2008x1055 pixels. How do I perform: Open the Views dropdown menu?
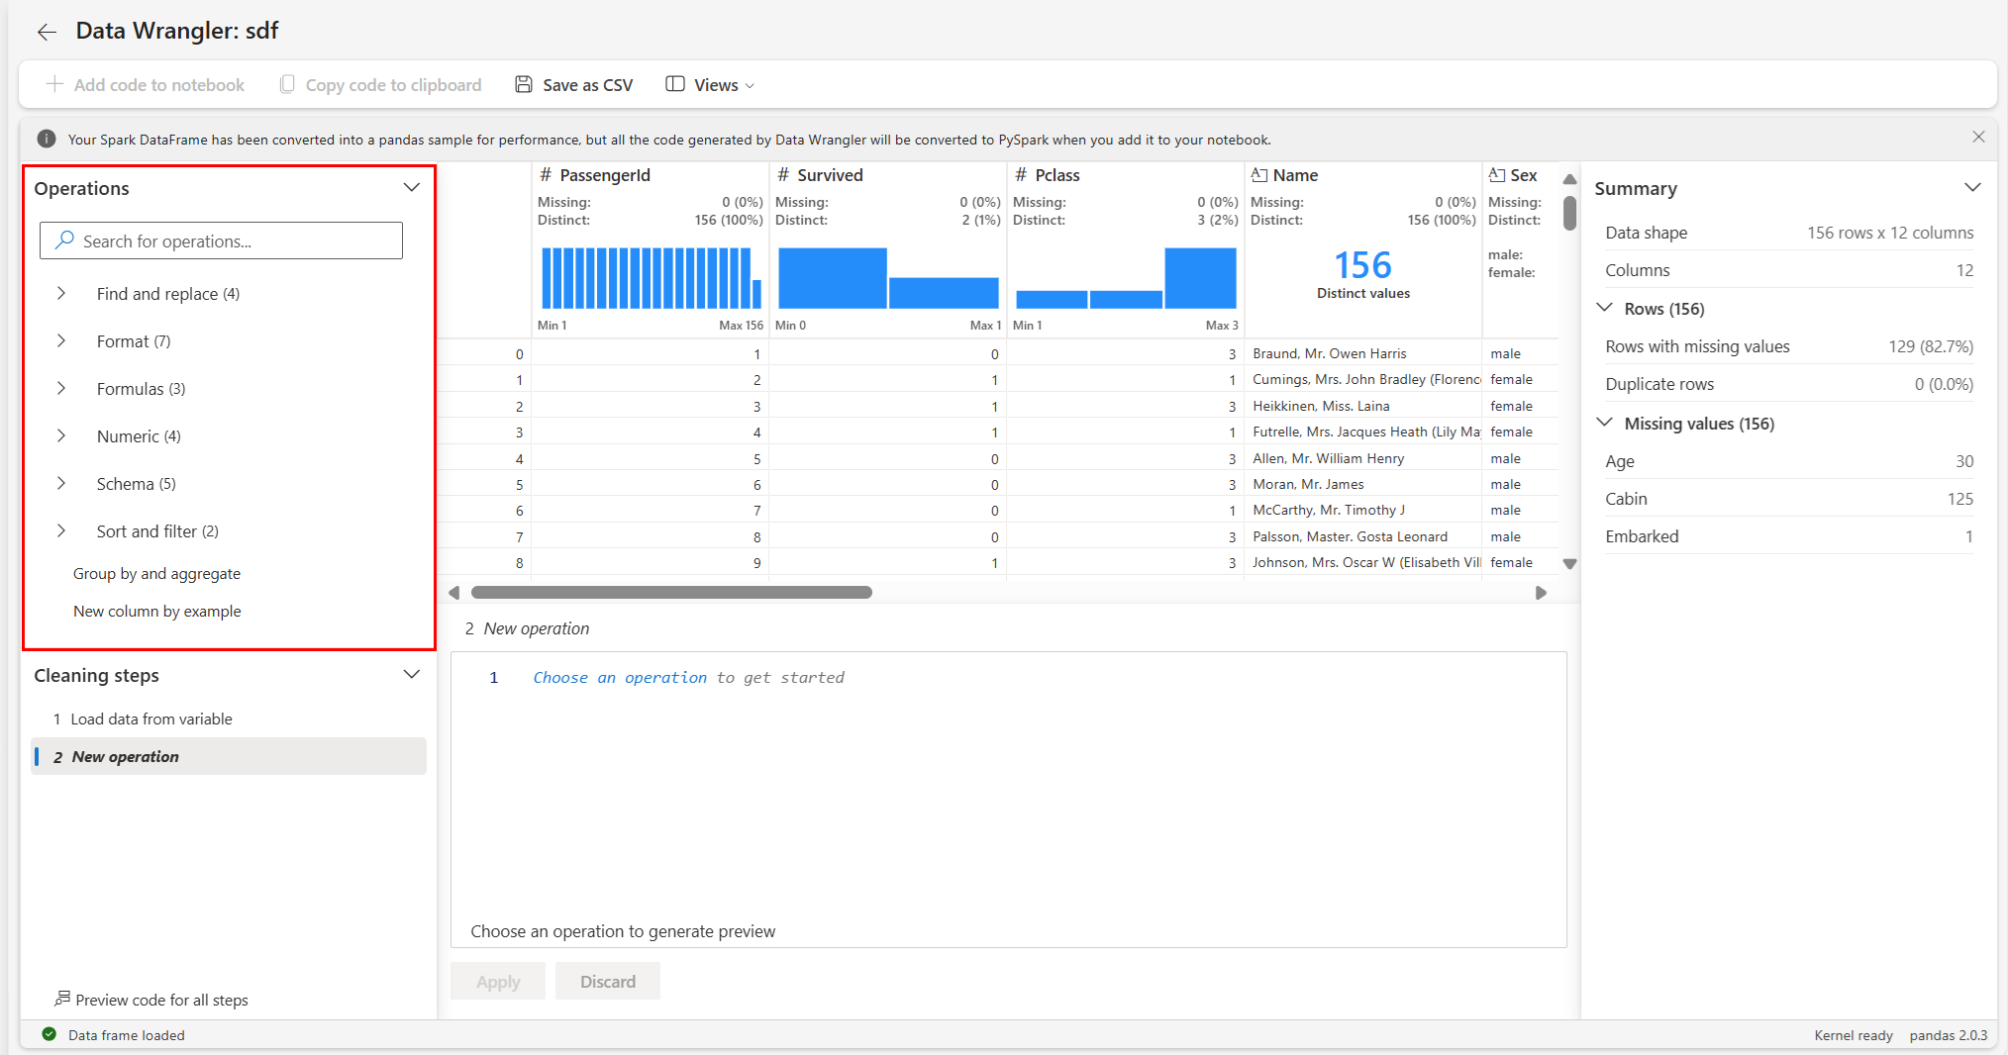711,84
